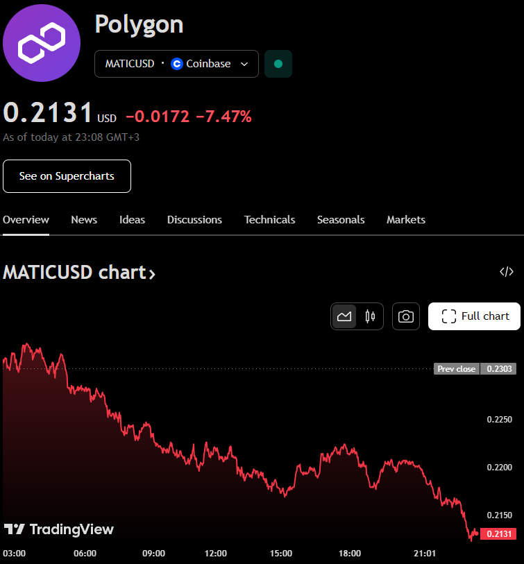Click the red 0.2131 current price tag
The width and height of the screenshot is (524, 564).
point(498,533)
